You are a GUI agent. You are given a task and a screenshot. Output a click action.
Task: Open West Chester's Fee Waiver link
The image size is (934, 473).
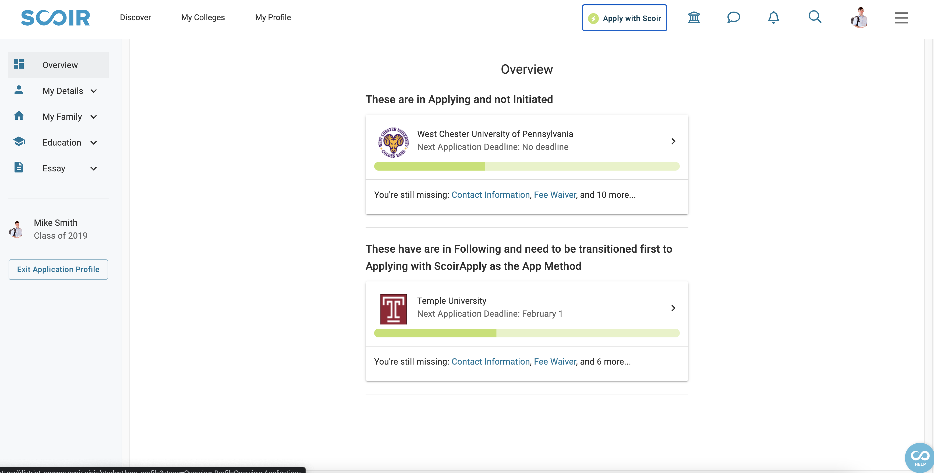(555, 195)
